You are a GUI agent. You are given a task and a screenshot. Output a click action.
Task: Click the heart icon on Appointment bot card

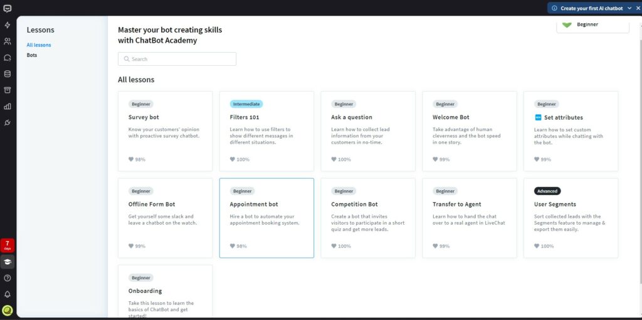click(232, 246)
